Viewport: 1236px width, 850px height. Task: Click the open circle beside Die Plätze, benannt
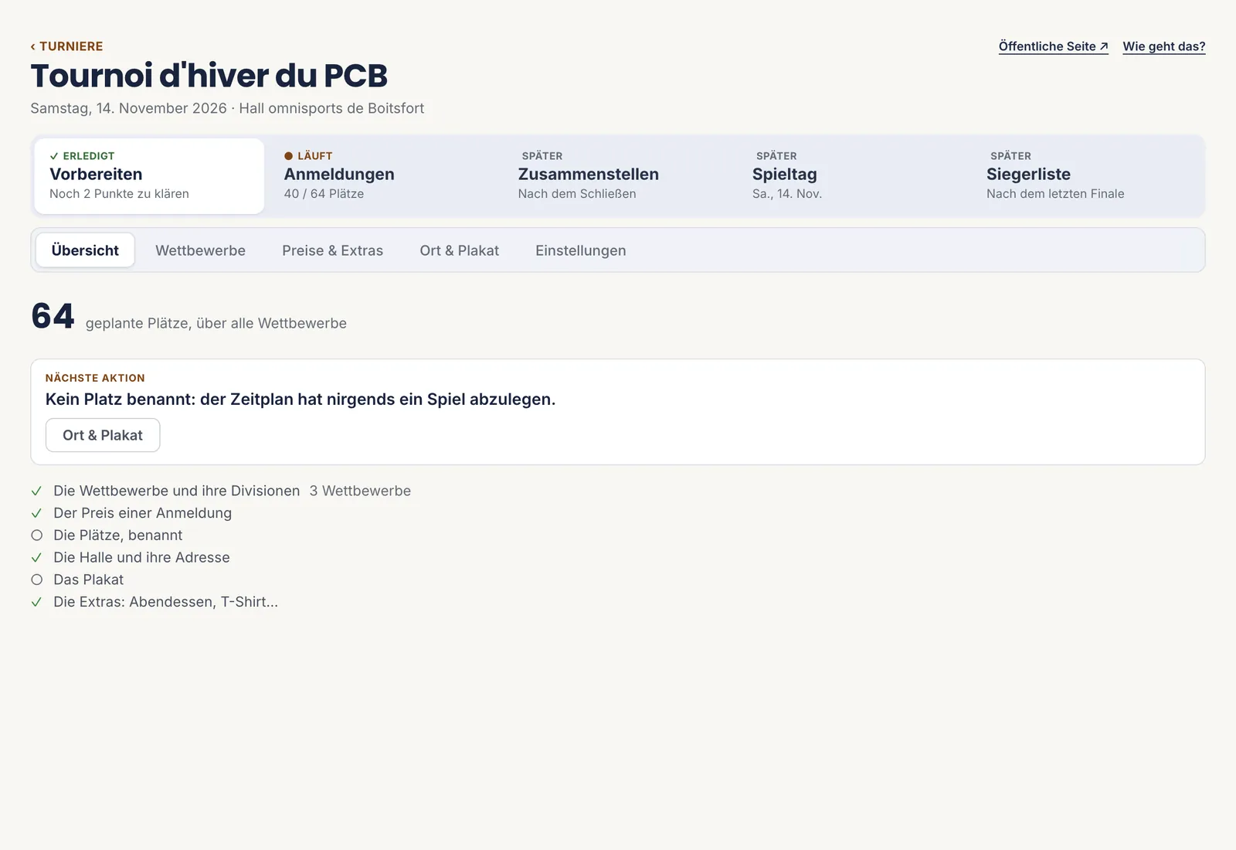[36, 535]
